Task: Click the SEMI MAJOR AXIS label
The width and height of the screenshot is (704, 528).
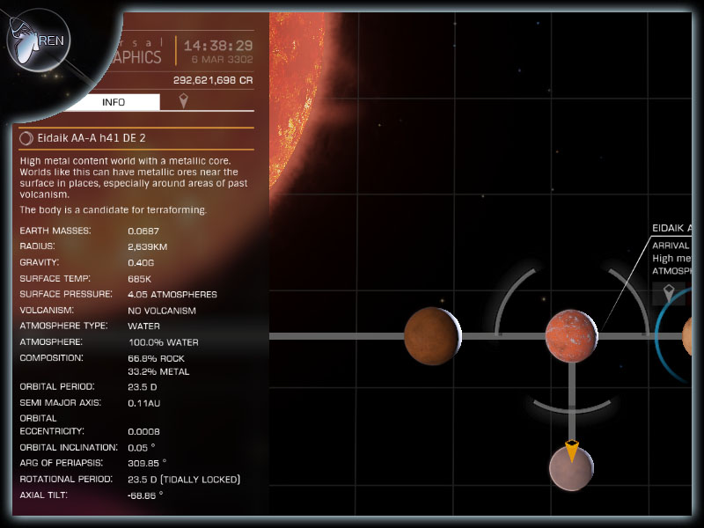Action: click(61, 403)
